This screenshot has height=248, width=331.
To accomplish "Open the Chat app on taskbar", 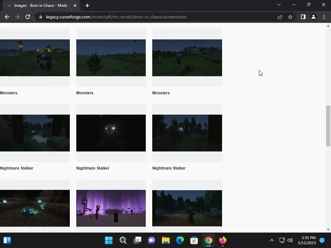I will pos(151,240).
